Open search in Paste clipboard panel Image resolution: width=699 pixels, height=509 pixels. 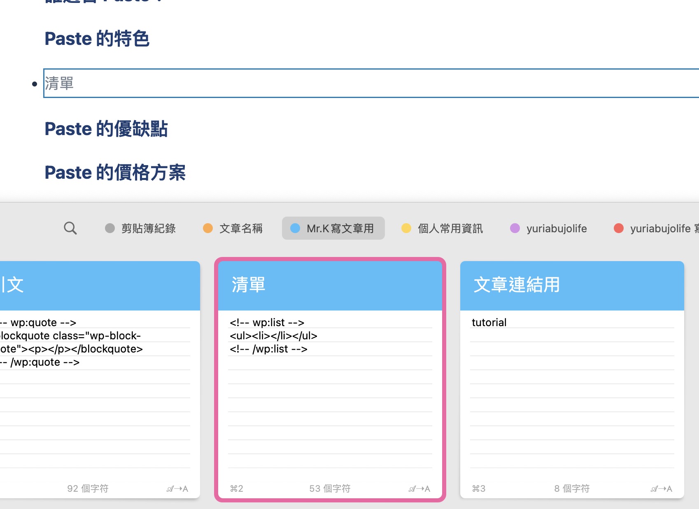pyautogui.click(x=70, y=228)
